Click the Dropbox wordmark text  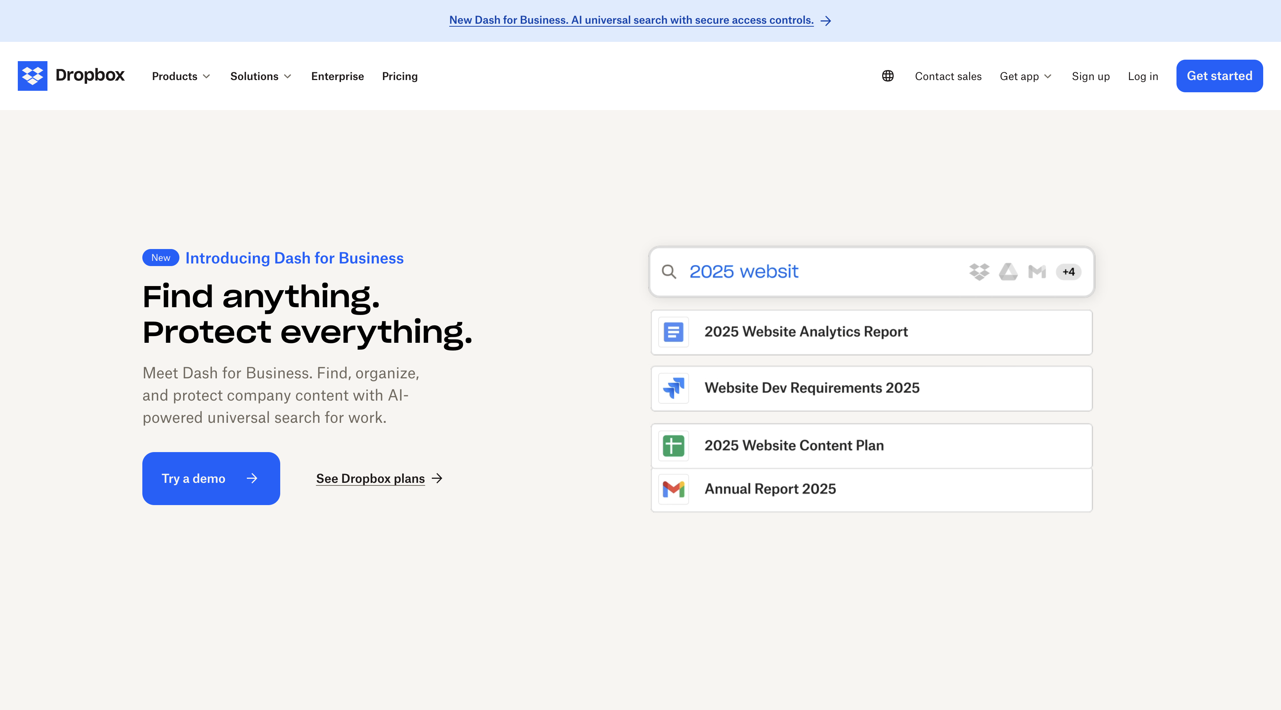[x=90, y=75]
